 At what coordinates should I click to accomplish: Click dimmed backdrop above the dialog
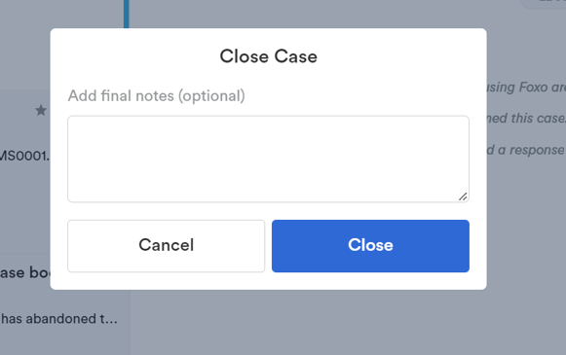307,14
